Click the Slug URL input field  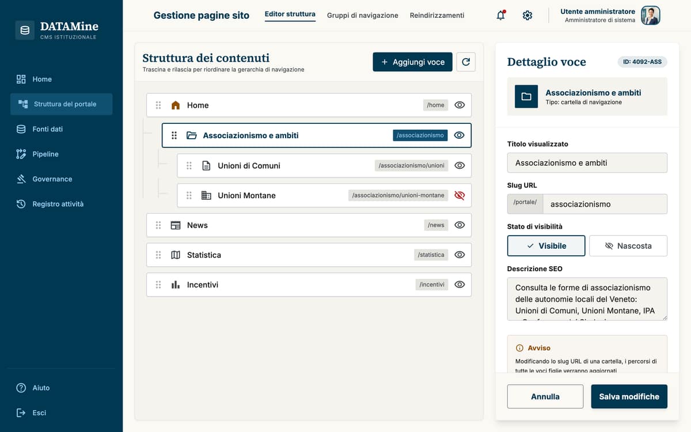pyautogui.click(x=605, y=204)
